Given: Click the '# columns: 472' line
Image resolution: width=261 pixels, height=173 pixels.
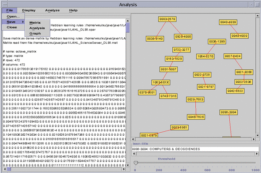Looking at the screenshot, I should (14, 65).
